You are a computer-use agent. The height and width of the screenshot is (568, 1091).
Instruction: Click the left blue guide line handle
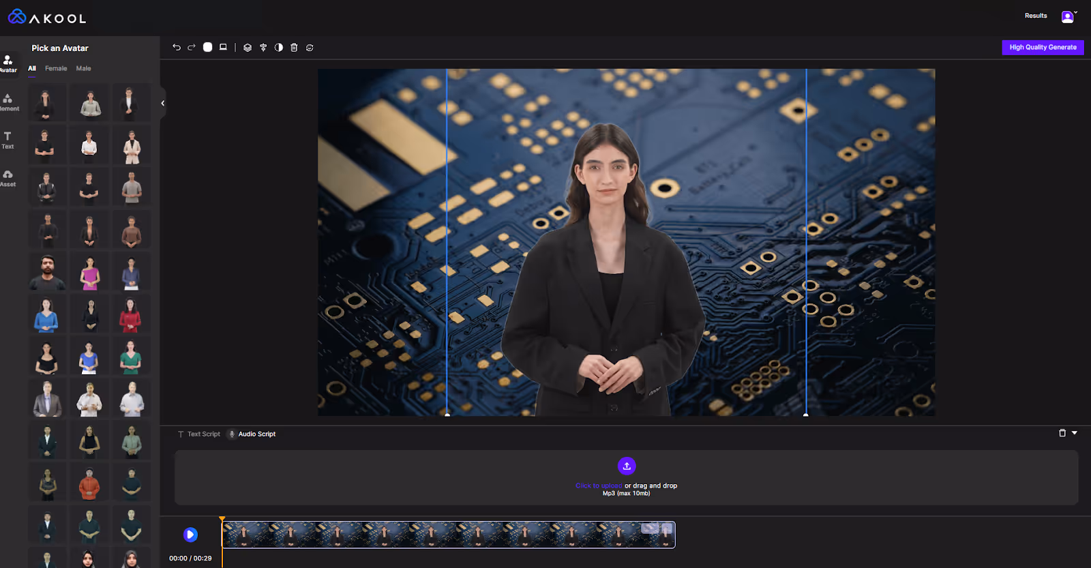coord(447,414)
